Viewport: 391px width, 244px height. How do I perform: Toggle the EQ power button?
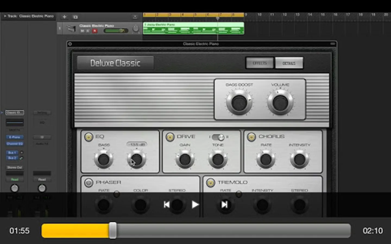(89, 137)
